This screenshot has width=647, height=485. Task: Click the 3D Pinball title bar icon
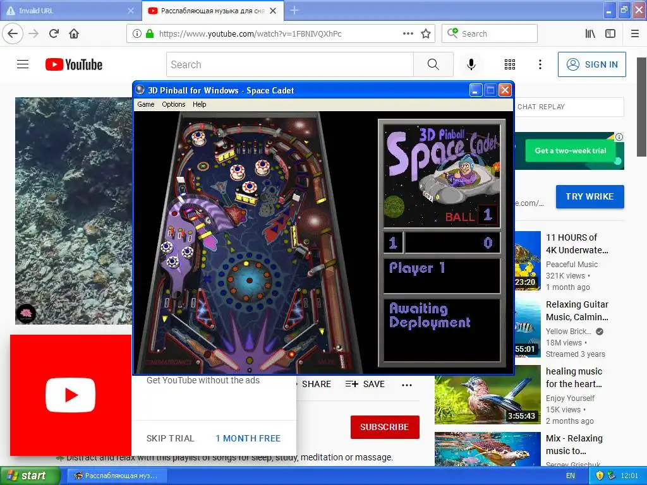pyautogui.click(x=140, y=90)
